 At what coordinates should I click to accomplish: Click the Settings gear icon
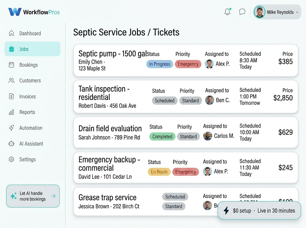click(11, 160)
